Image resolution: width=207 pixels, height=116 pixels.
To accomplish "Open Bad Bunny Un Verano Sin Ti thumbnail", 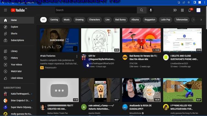I will point(141,40).
